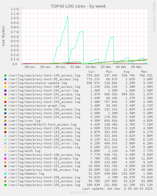Screen dimensions: 157x196
Task: Click the 03 déc. x-axis label
Action: tap(106, 67)
